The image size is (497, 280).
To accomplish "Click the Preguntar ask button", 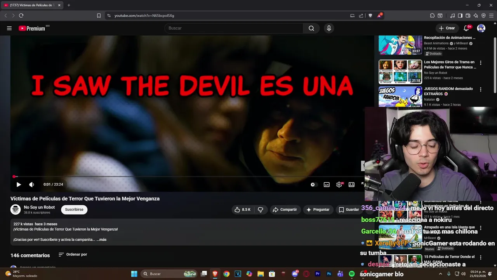I will (318, 210).
